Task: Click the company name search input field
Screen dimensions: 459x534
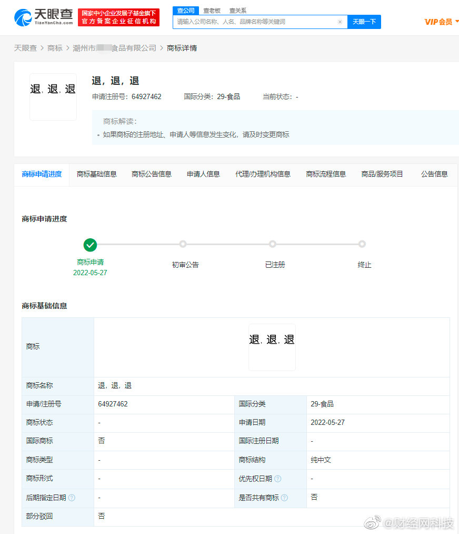Action: 255,22
